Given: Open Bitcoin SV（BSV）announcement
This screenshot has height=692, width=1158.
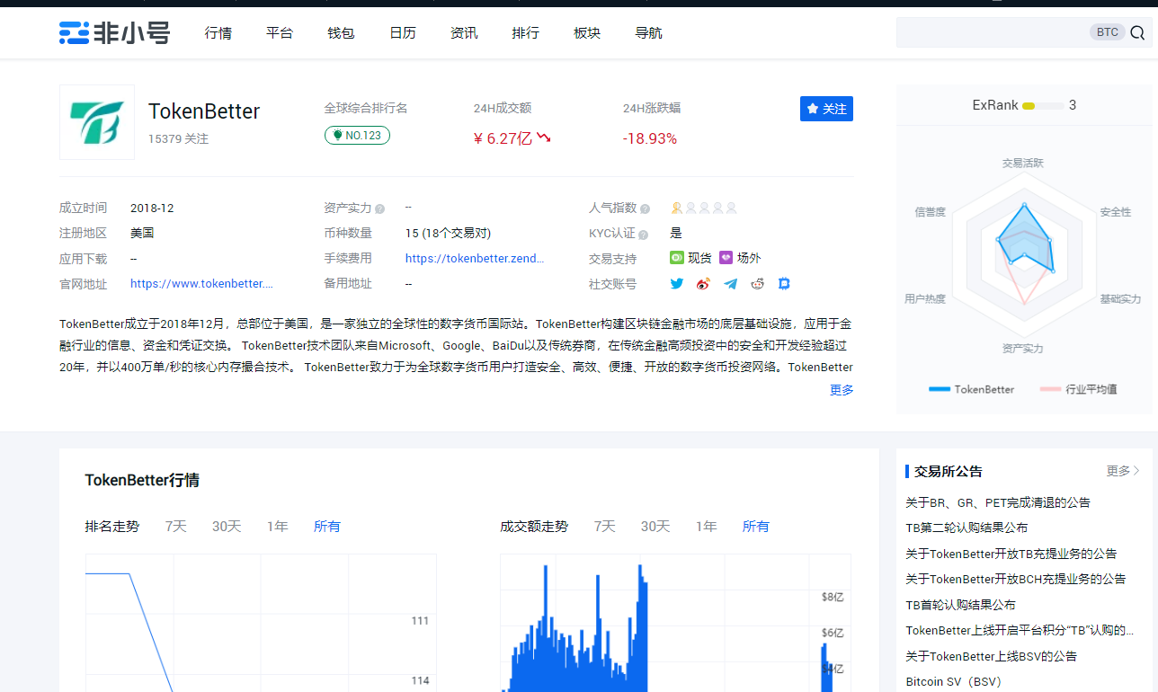Looking at the screenshot, I should [954, 681].
